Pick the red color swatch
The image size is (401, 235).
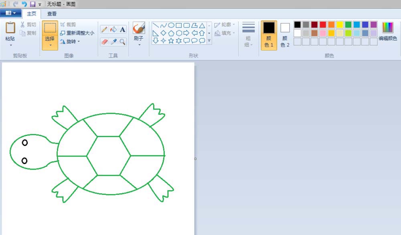click(x=323, y=24)
